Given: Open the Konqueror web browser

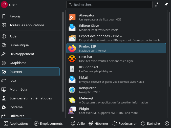Looking at the screenshot, I should point(116,90).
